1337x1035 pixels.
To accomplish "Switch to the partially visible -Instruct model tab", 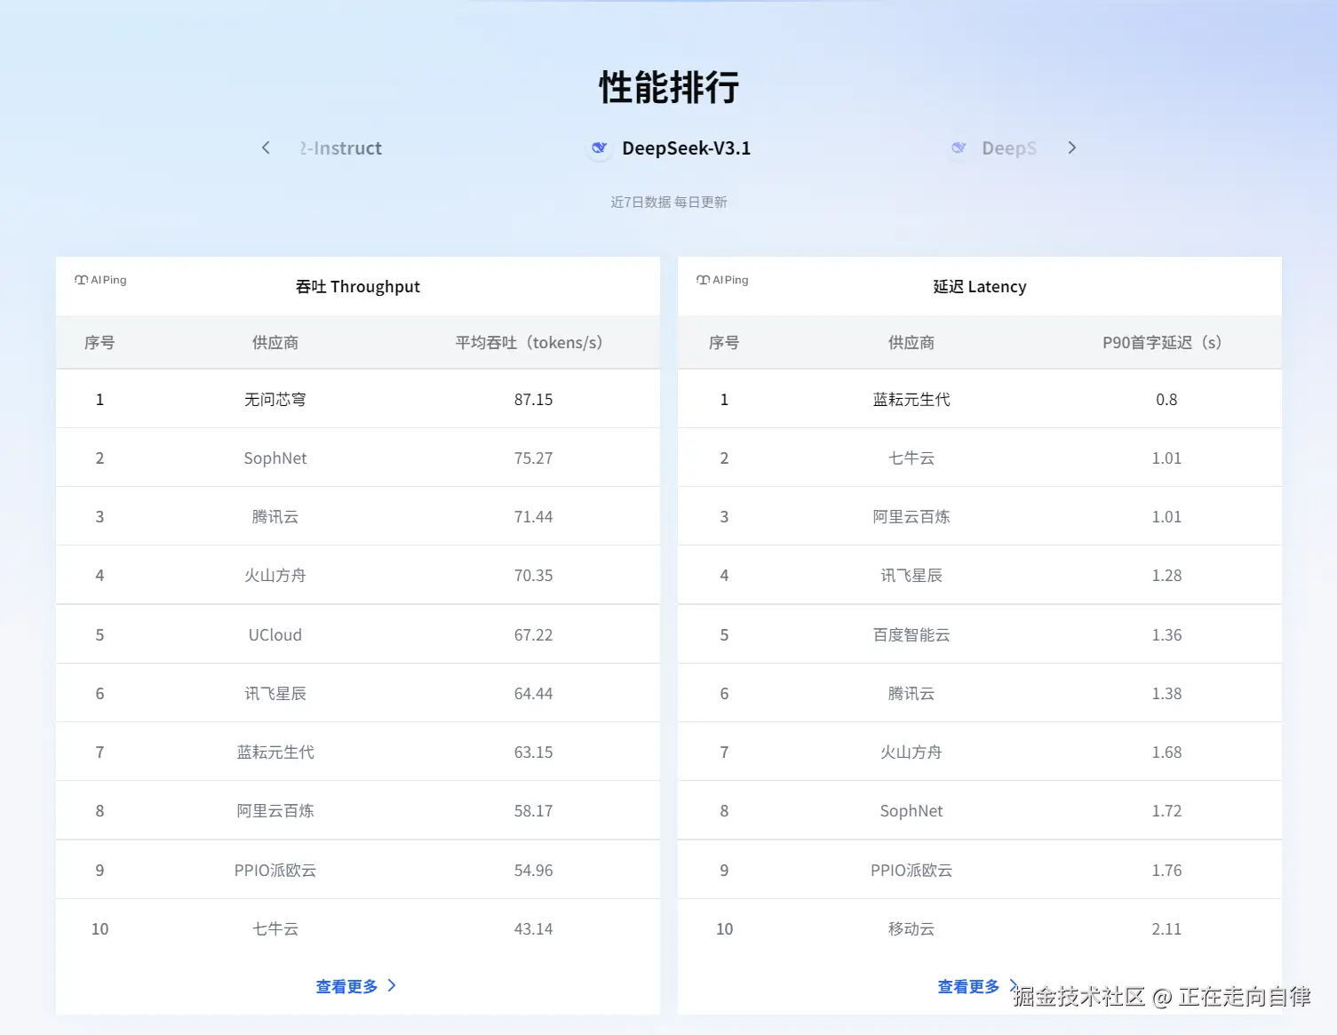I will click(x=341, y=148).
